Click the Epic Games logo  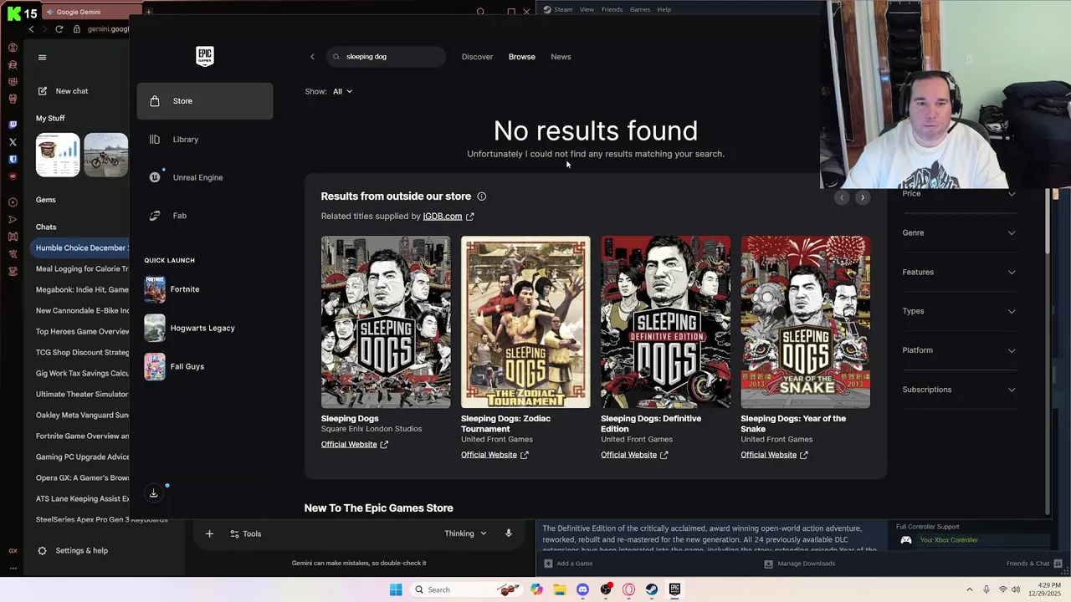(x=205, y=56)
